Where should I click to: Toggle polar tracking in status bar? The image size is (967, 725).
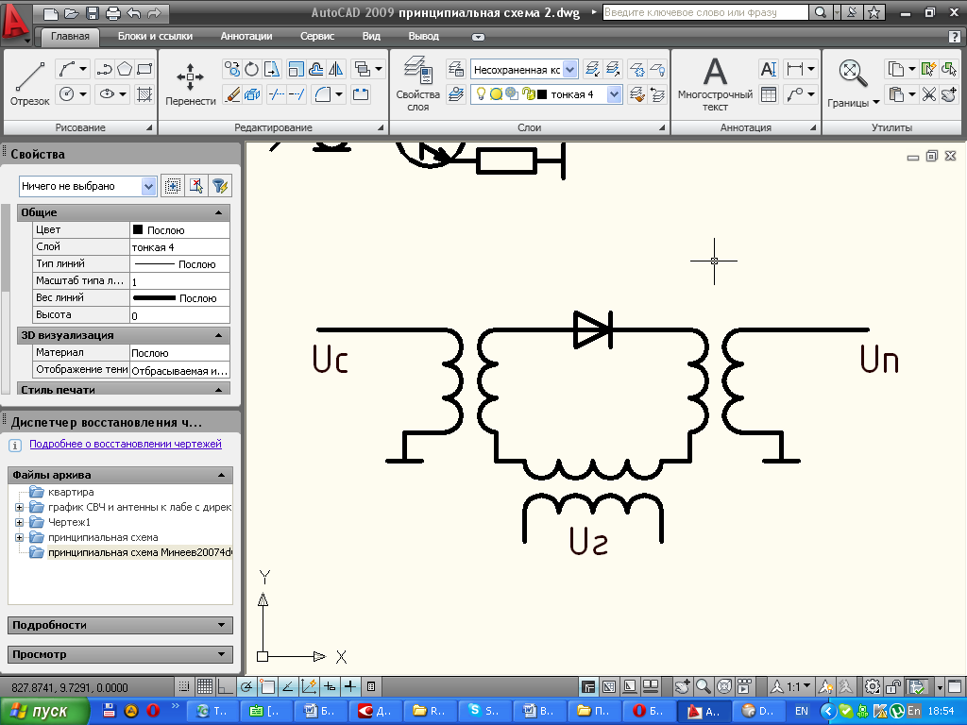246,686
